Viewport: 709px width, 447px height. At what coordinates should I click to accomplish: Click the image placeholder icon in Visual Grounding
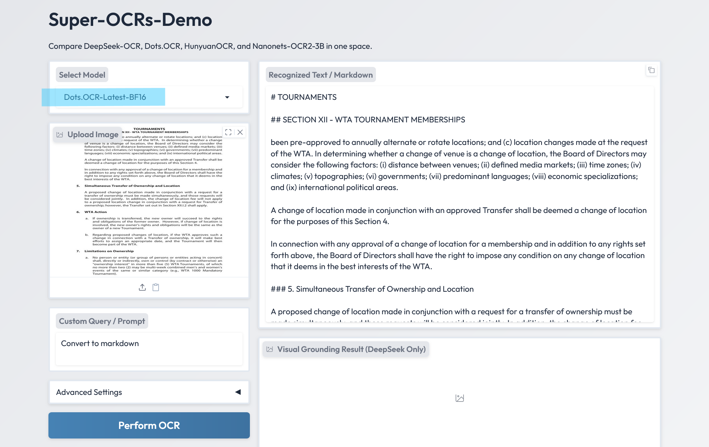[x=459, y=398]
